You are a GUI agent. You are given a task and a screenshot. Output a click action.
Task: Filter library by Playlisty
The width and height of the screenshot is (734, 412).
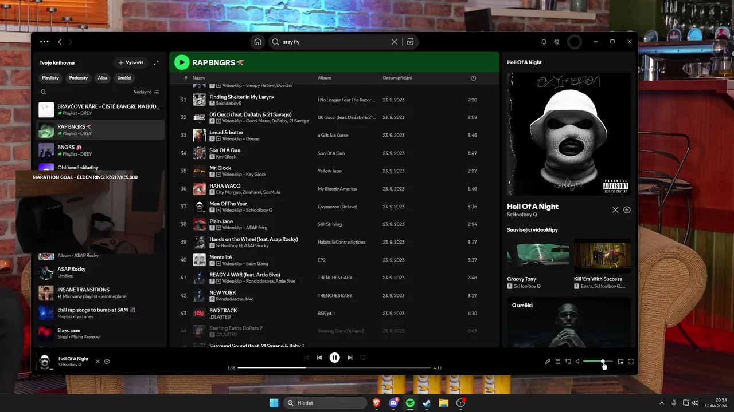click(50, 78)
